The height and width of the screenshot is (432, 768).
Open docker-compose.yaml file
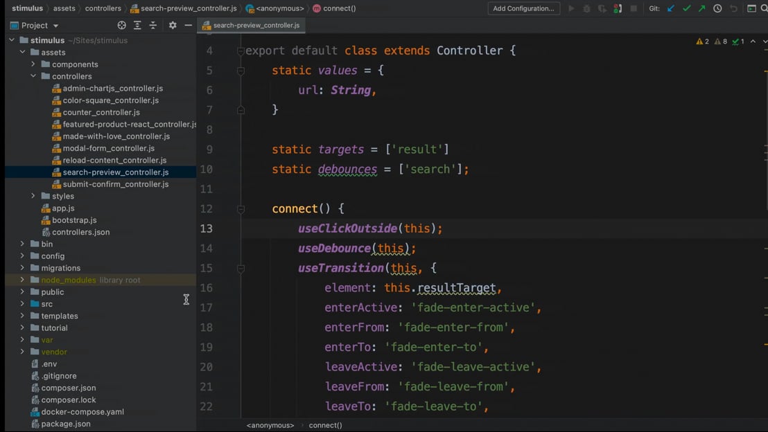[82, 411]
